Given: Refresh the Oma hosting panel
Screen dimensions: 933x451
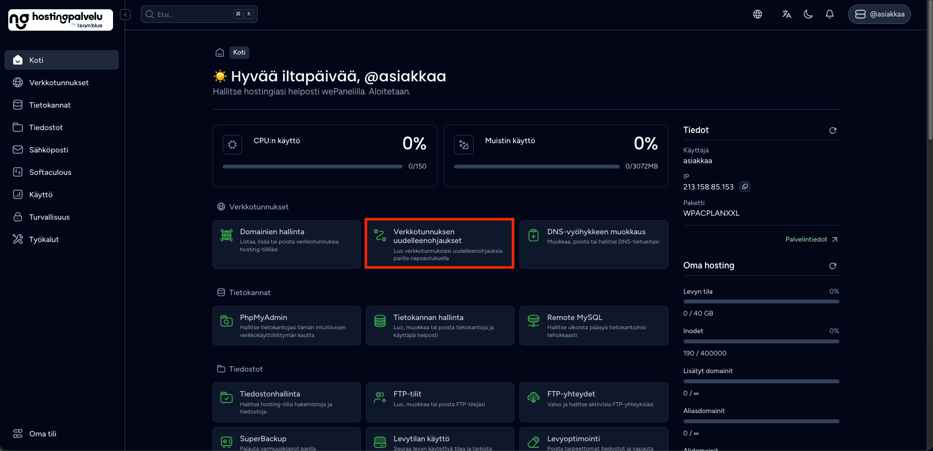Looking at the screenshot, I should (x=833, y=266).
